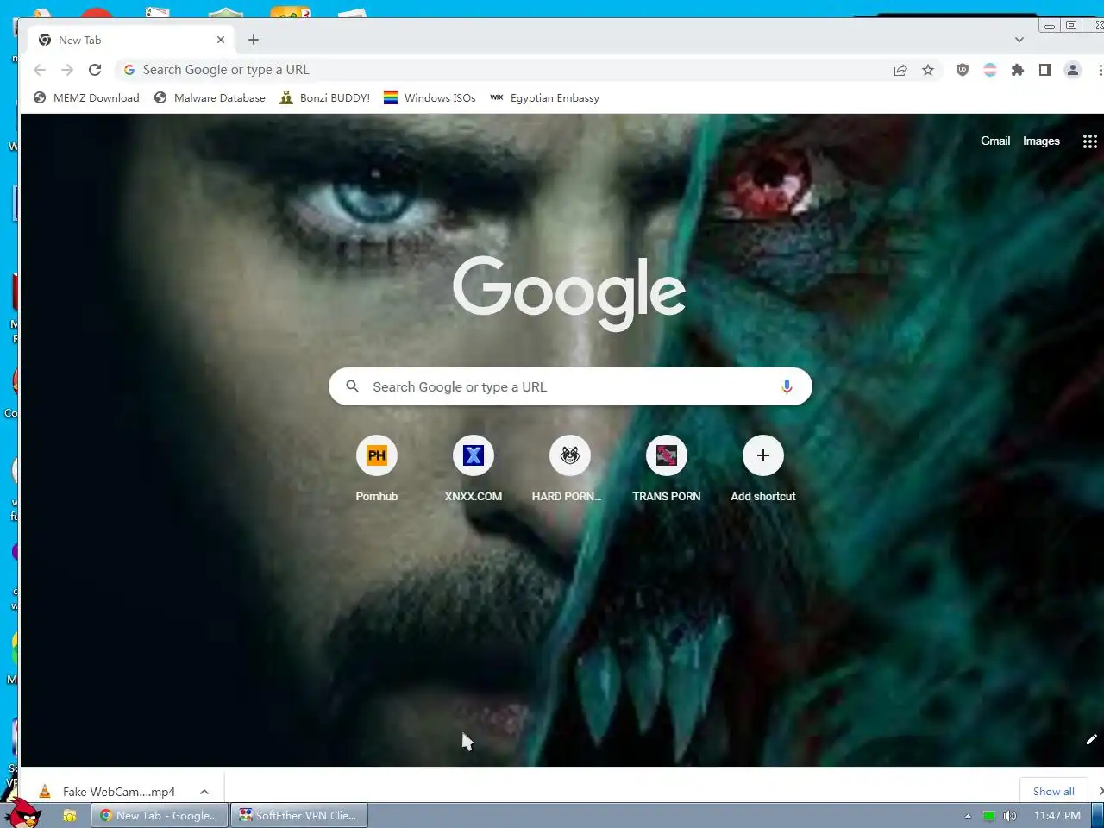The height and width of the screenshot is (828, 1104).
Task: Bookmark this tab with the star icon
Action: tap(928, 70)
